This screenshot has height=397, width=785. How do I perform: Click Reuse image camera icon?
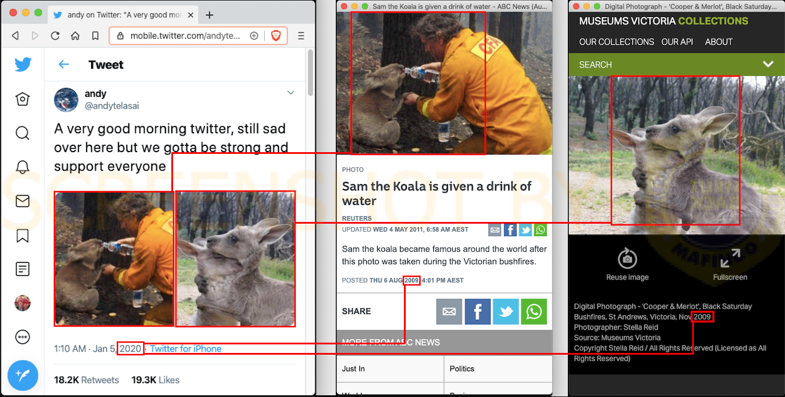[x=627, y=259]
